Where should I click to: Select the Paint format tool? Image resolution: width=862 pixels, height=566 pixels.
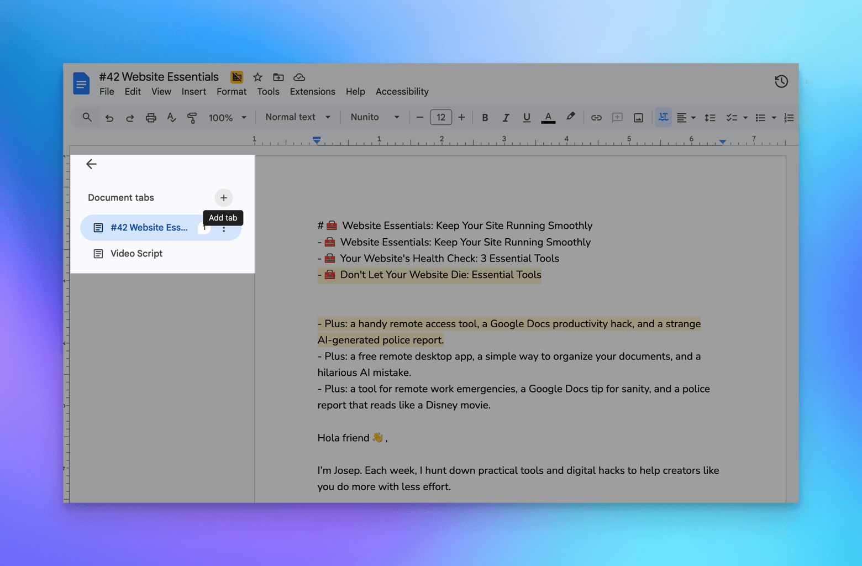click(x=192, y=117)
